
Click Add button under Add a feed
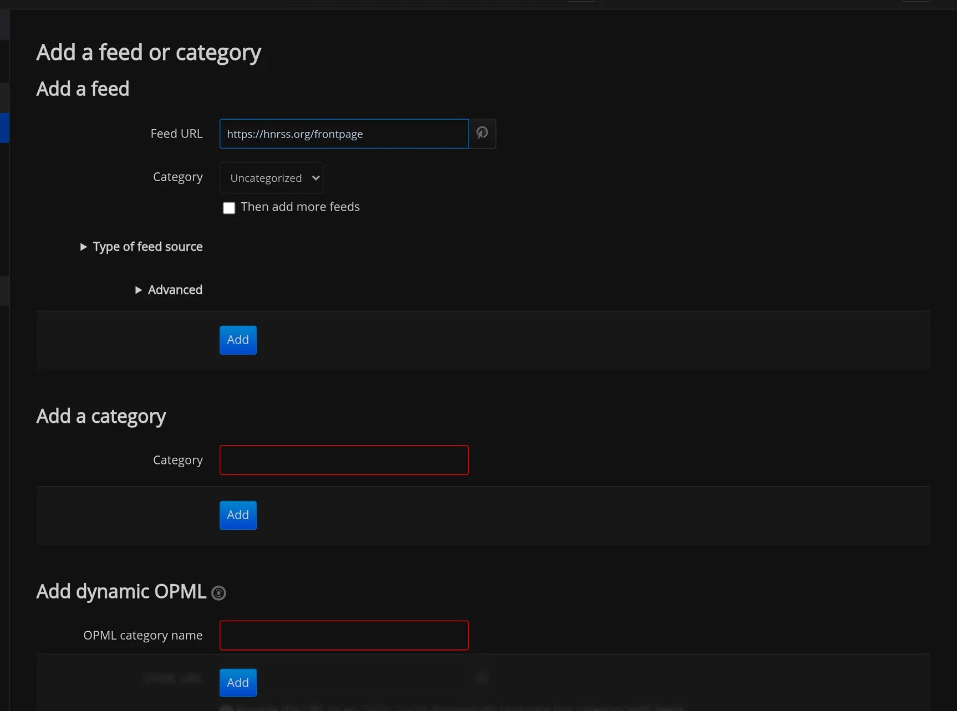point(238,340)
